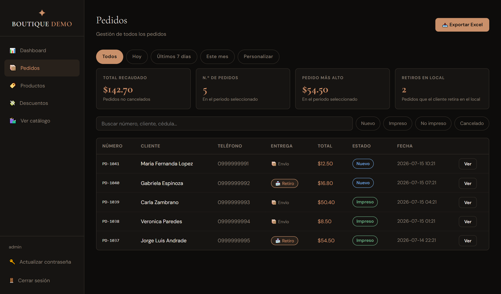Click the N.º de pedidos card
This screenshot has height=294, width=501.
(243, 89)
